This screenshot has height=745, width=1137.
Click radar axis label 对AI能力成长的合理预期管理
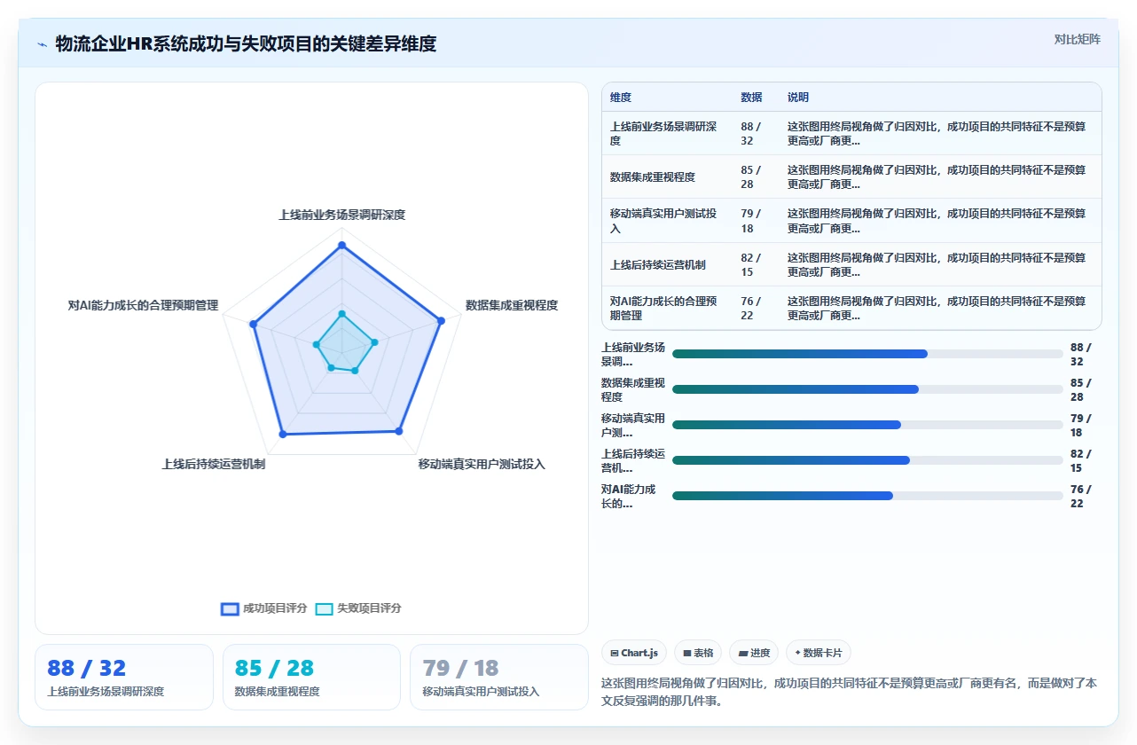[x=143, y=305]
